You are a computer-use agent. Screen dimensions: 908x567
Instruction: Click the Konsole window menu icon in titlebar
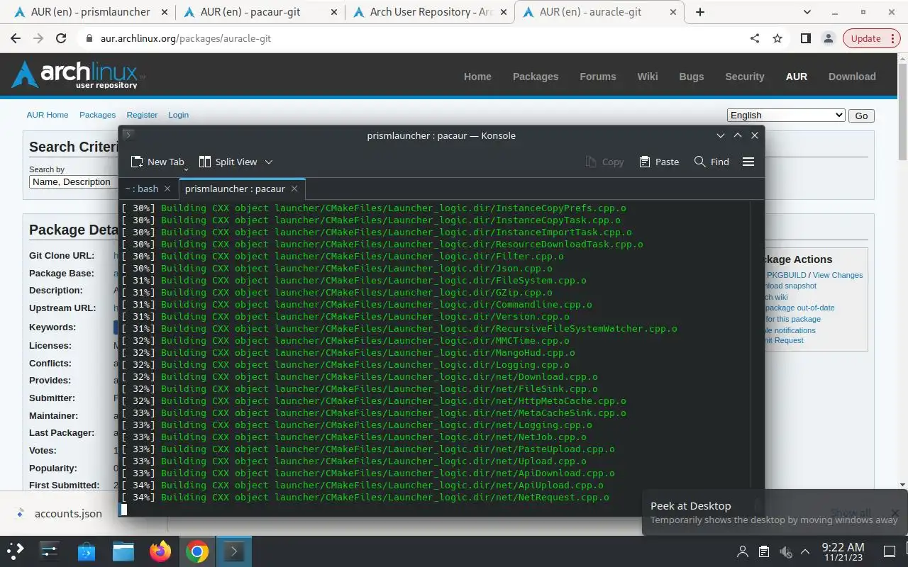[x=128, y=135]
